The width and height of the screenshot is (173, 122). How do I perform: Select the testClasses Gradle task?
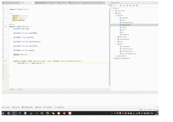point(125,35)
